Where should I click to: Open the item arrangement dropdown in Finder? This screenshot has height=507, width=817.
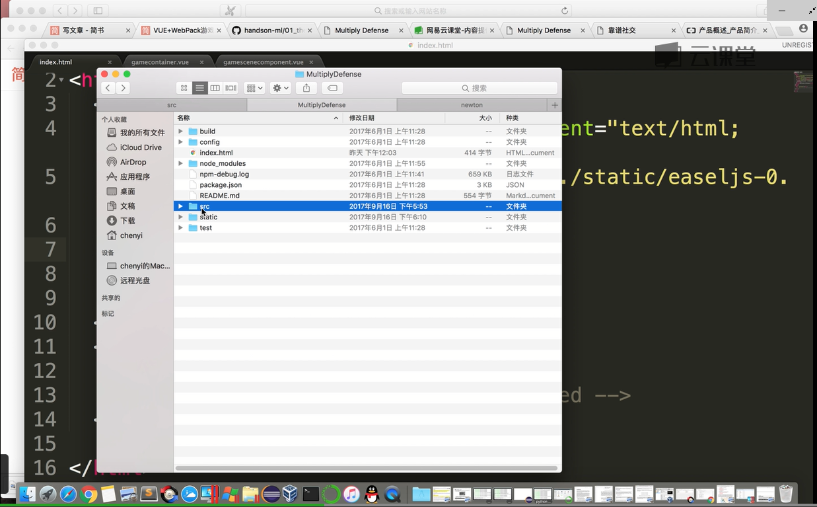click(x=254, y=88)
